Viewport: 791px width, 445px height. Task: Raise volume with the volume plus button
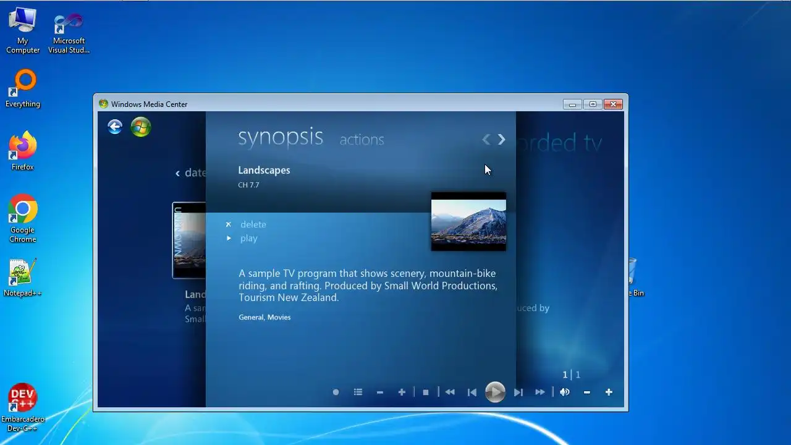[609, 392]
